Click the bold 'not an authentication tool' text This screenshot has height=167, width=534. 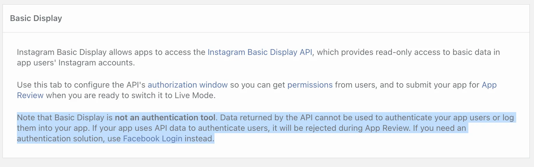tap(165, 118)
